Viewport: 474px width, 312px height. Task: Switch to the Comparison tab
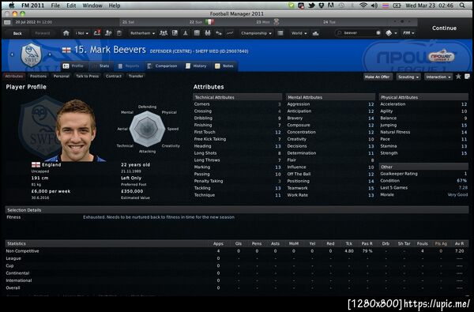tap(162, 66)
